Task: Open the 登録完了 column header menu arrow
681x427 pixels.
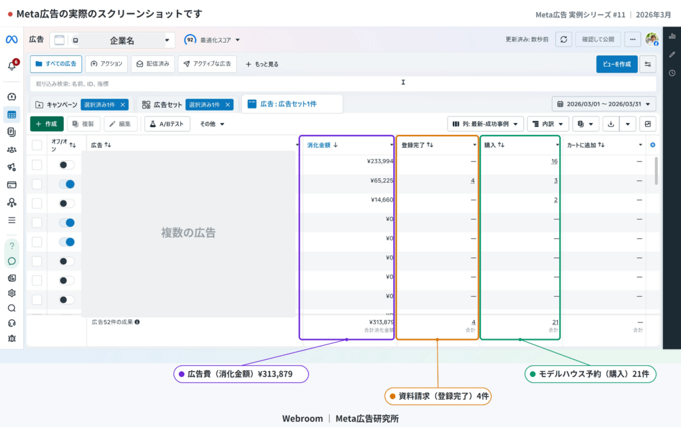Action: click(x=474, y=145)
